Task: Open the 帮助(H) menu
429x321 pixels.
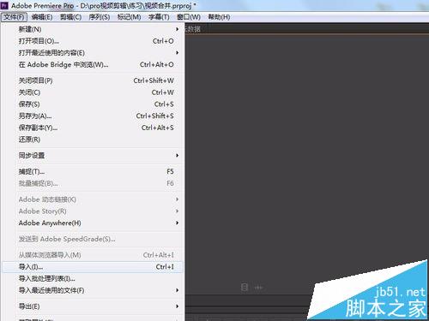Action: coord(219,17)
